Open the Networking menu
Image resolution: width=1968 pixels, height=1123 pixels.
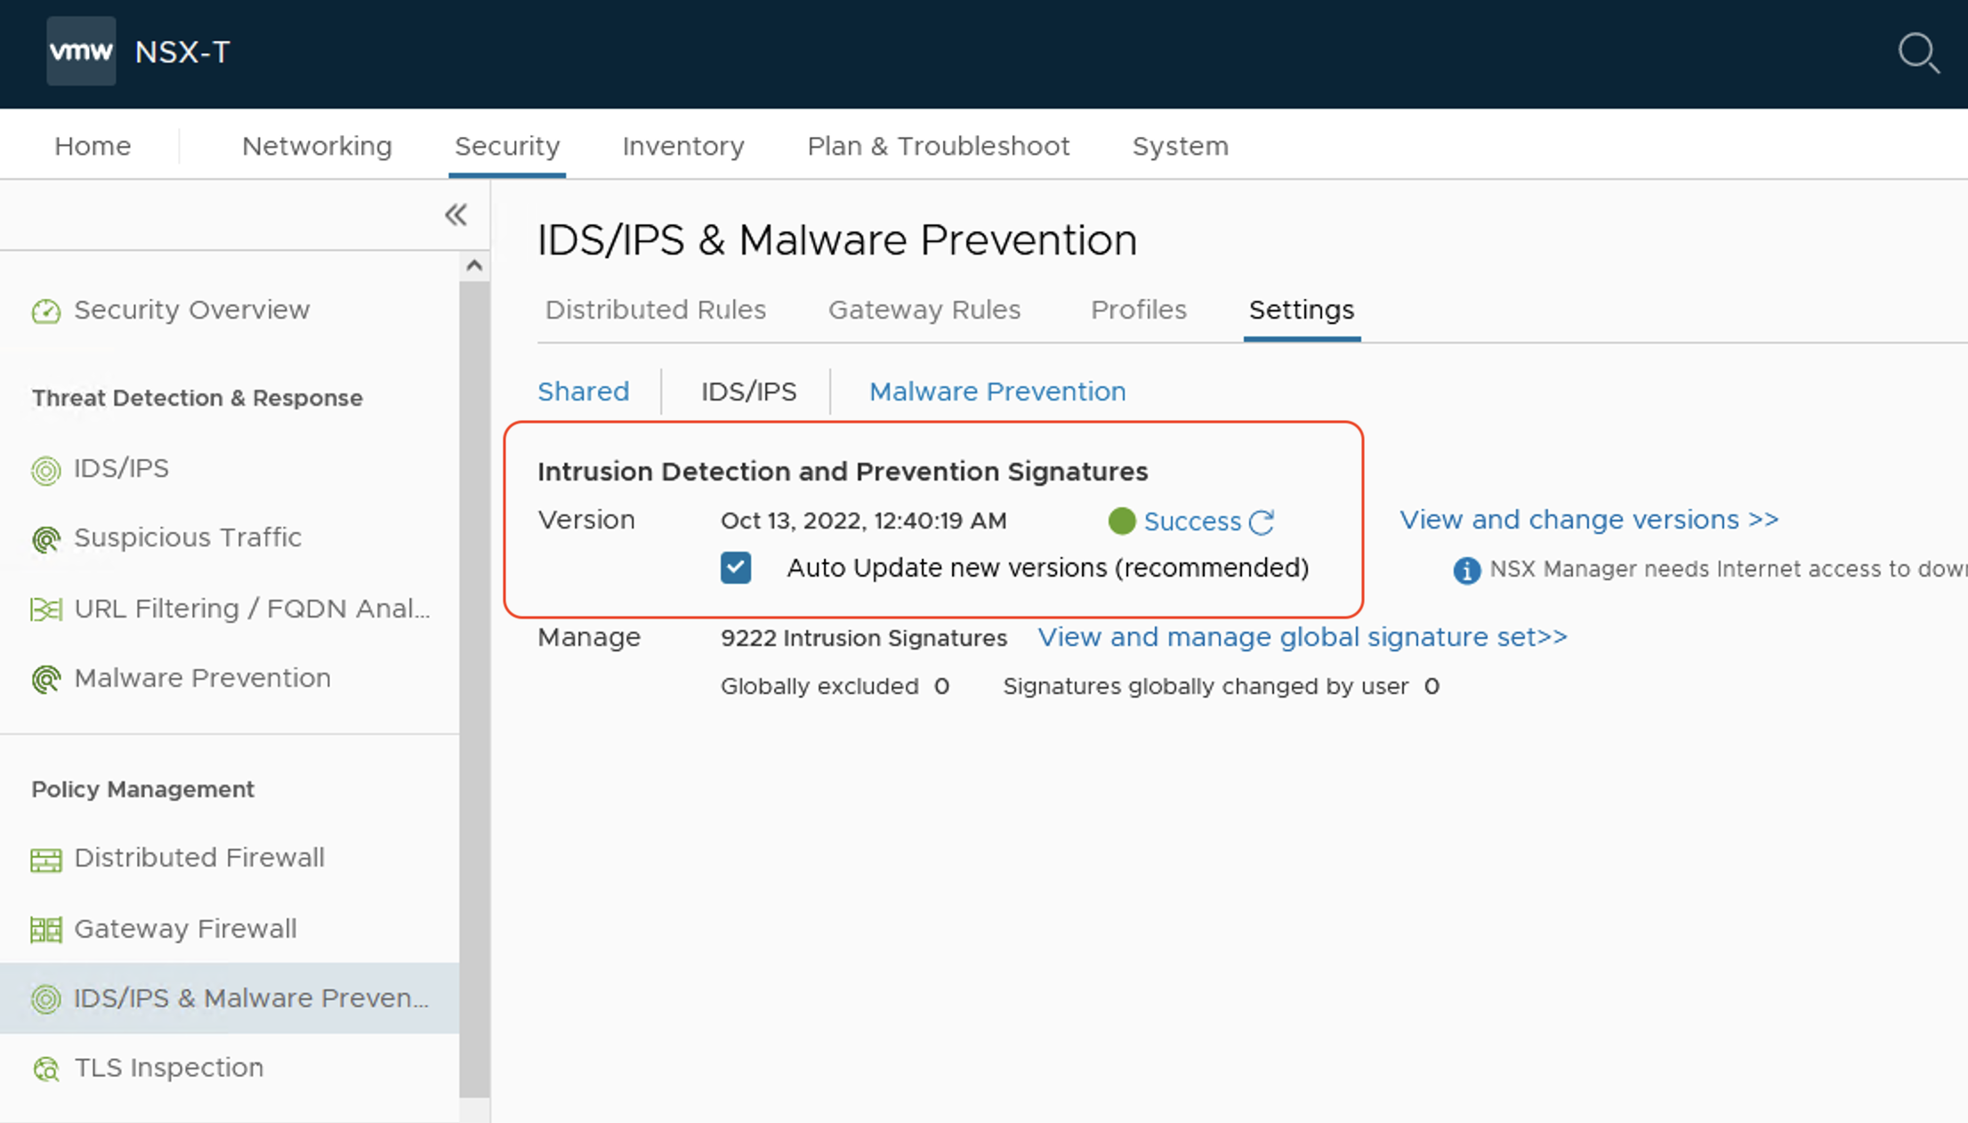coord(317,146)
